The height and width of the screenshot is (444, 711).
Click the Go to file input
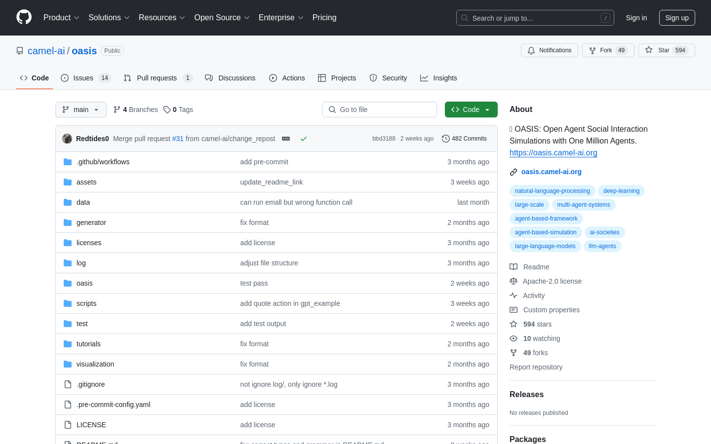(x=379, y=110)
